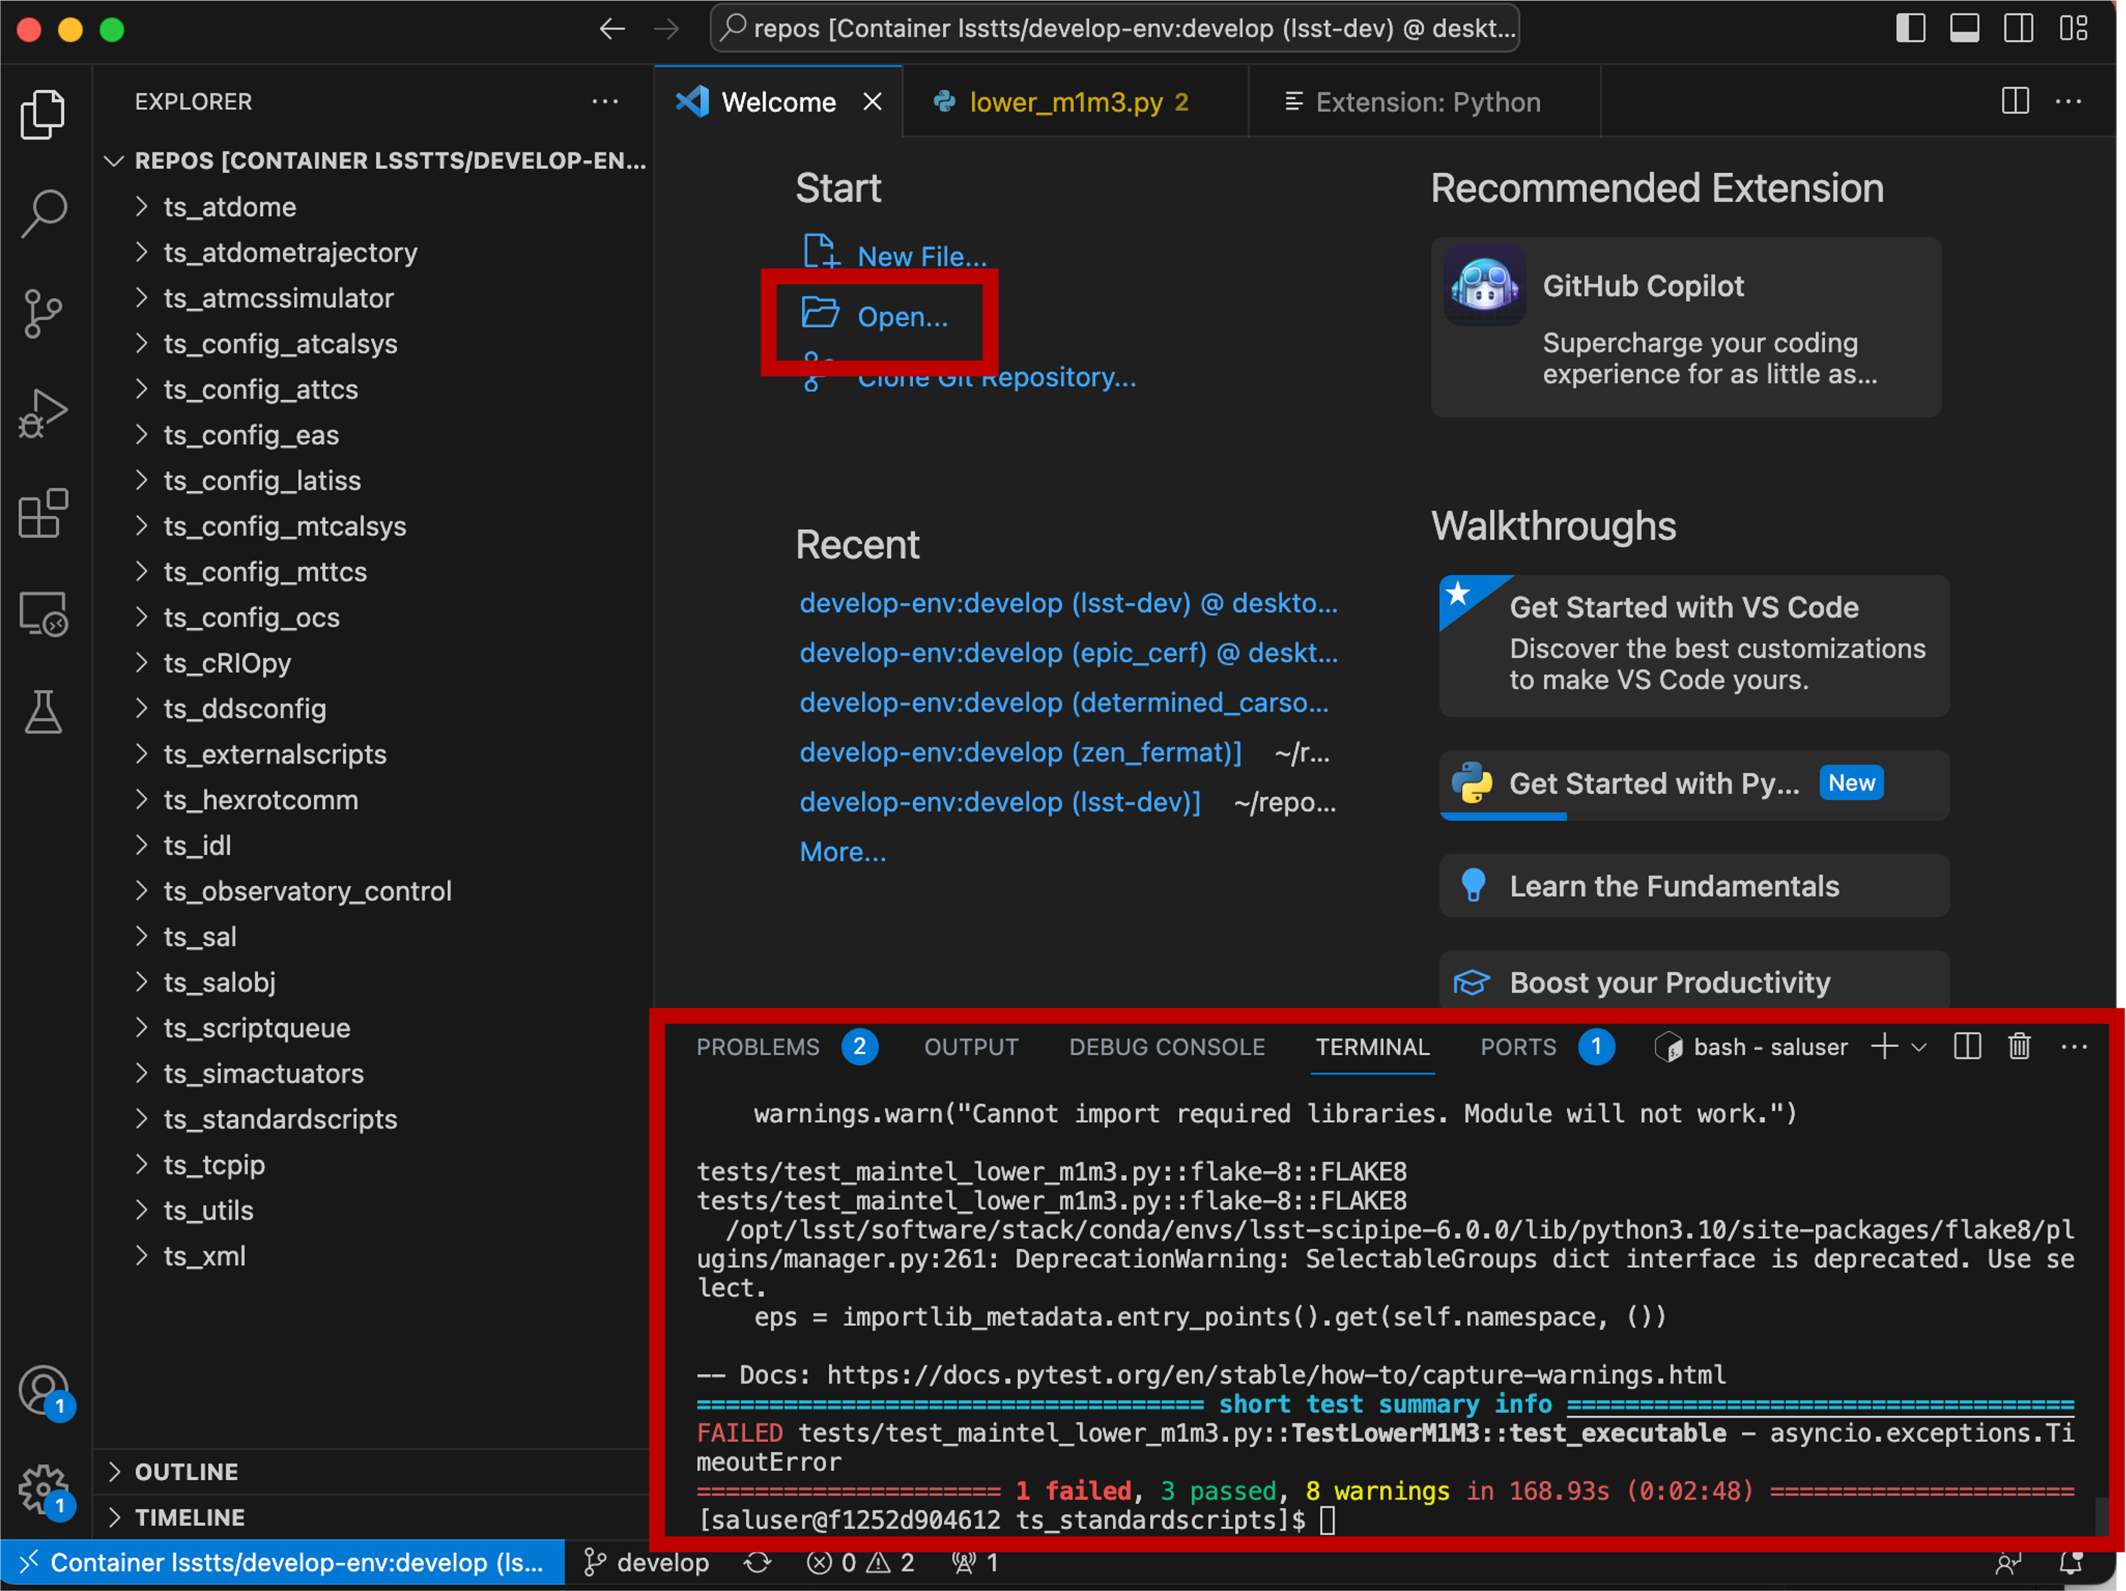Open the Remote Explorer view
2126x1591 pixels.
[43, 614]
